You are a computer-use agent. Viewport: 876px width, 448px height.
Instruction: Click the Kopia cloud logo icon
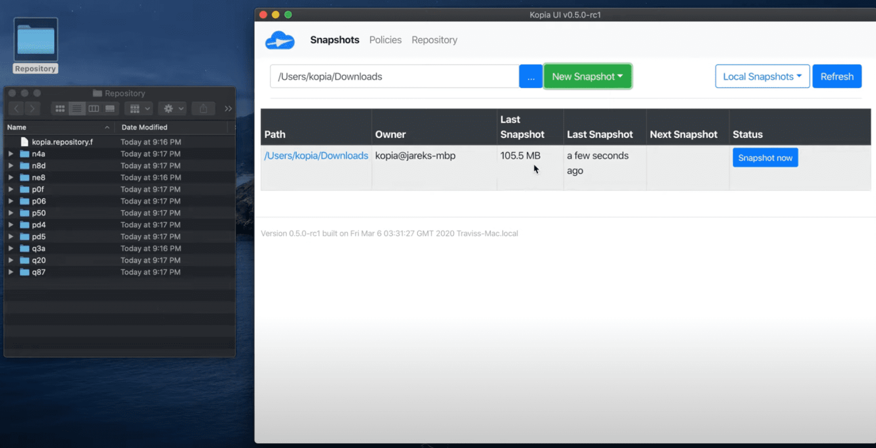click(x=280, y=40)
